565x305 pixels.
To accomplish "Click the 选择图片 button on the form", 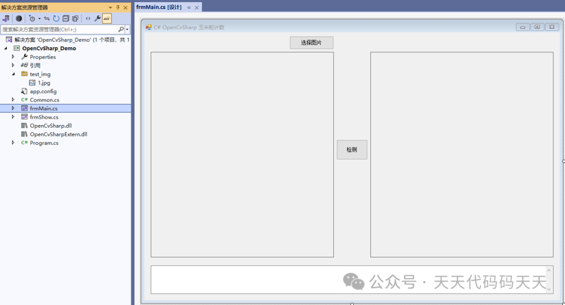I will tap(311, 42).
